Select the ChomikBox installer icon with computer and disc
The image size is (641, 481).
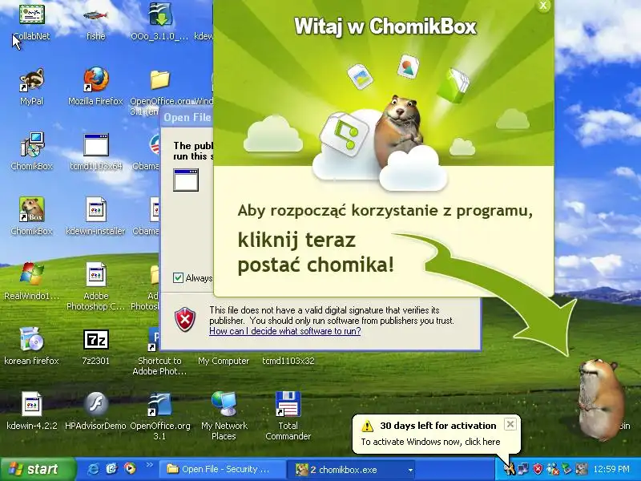coord(31,144)
